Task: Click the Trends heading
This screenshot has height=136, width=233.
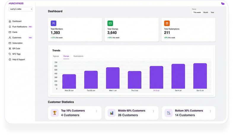Action: (x=56, y=50)
